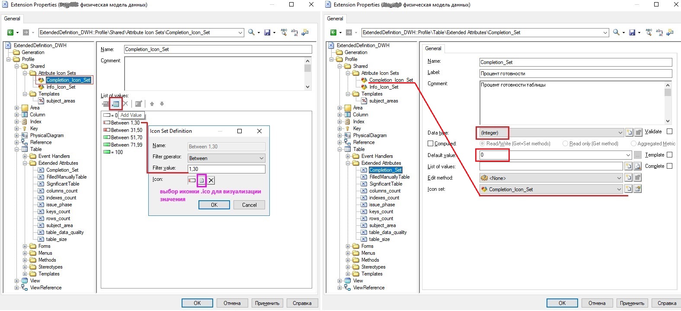Screen dimensions: 681x311
Task: Click the green Back arrow in right window
Action: point(333,32)
